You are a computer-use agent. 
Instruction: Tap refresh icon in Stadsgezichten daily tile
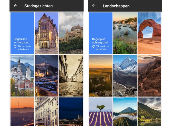15,47
